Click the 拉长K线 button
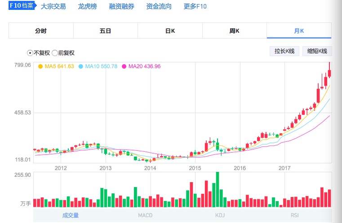Viewport: 342px width, 223px height. coord(284,51)
